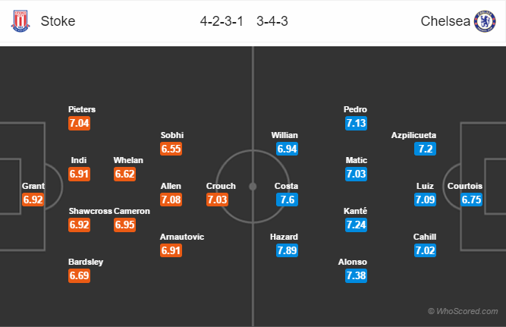Open the Stoke team name link

pos(58,21)
